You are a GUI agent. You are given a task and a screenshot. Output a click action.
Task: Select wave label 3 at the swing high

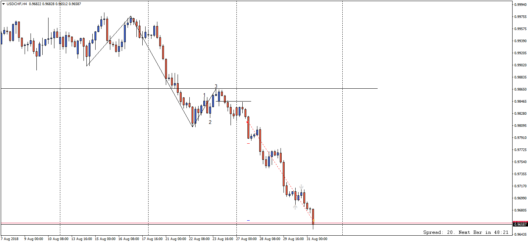(216, 86)
